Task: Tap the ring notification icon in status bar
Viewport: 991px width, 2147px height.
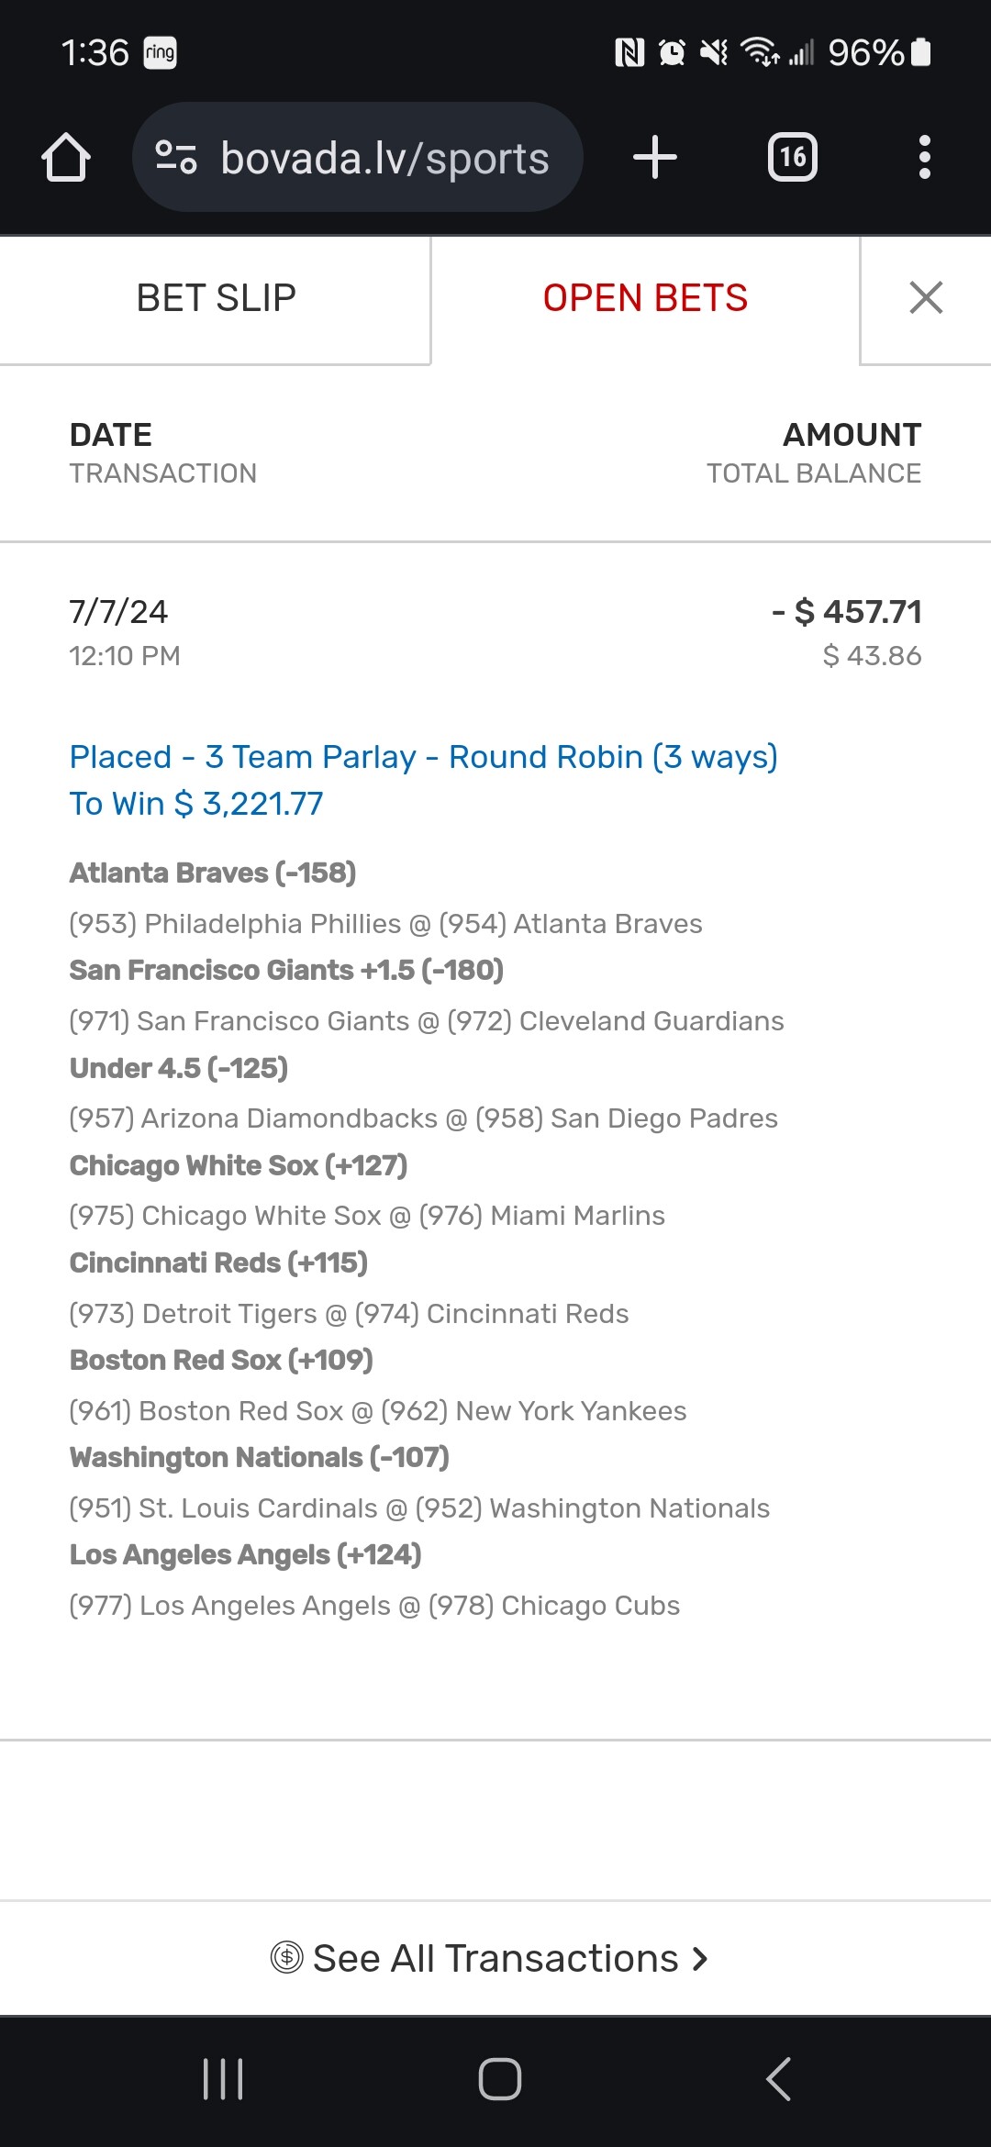Action: 160,52
